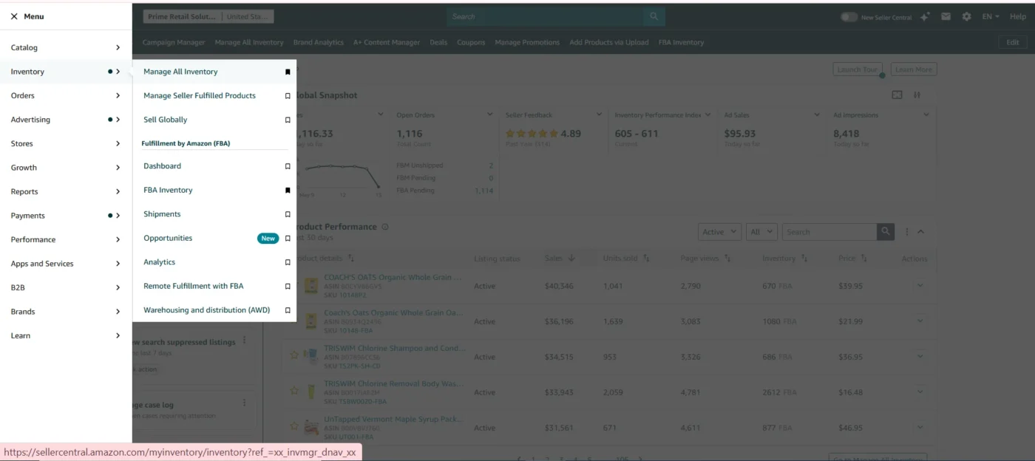This screenshot has height=461, width=1035.
Task: Open Opportunities submenu entry
Action: tap(168, 238)
